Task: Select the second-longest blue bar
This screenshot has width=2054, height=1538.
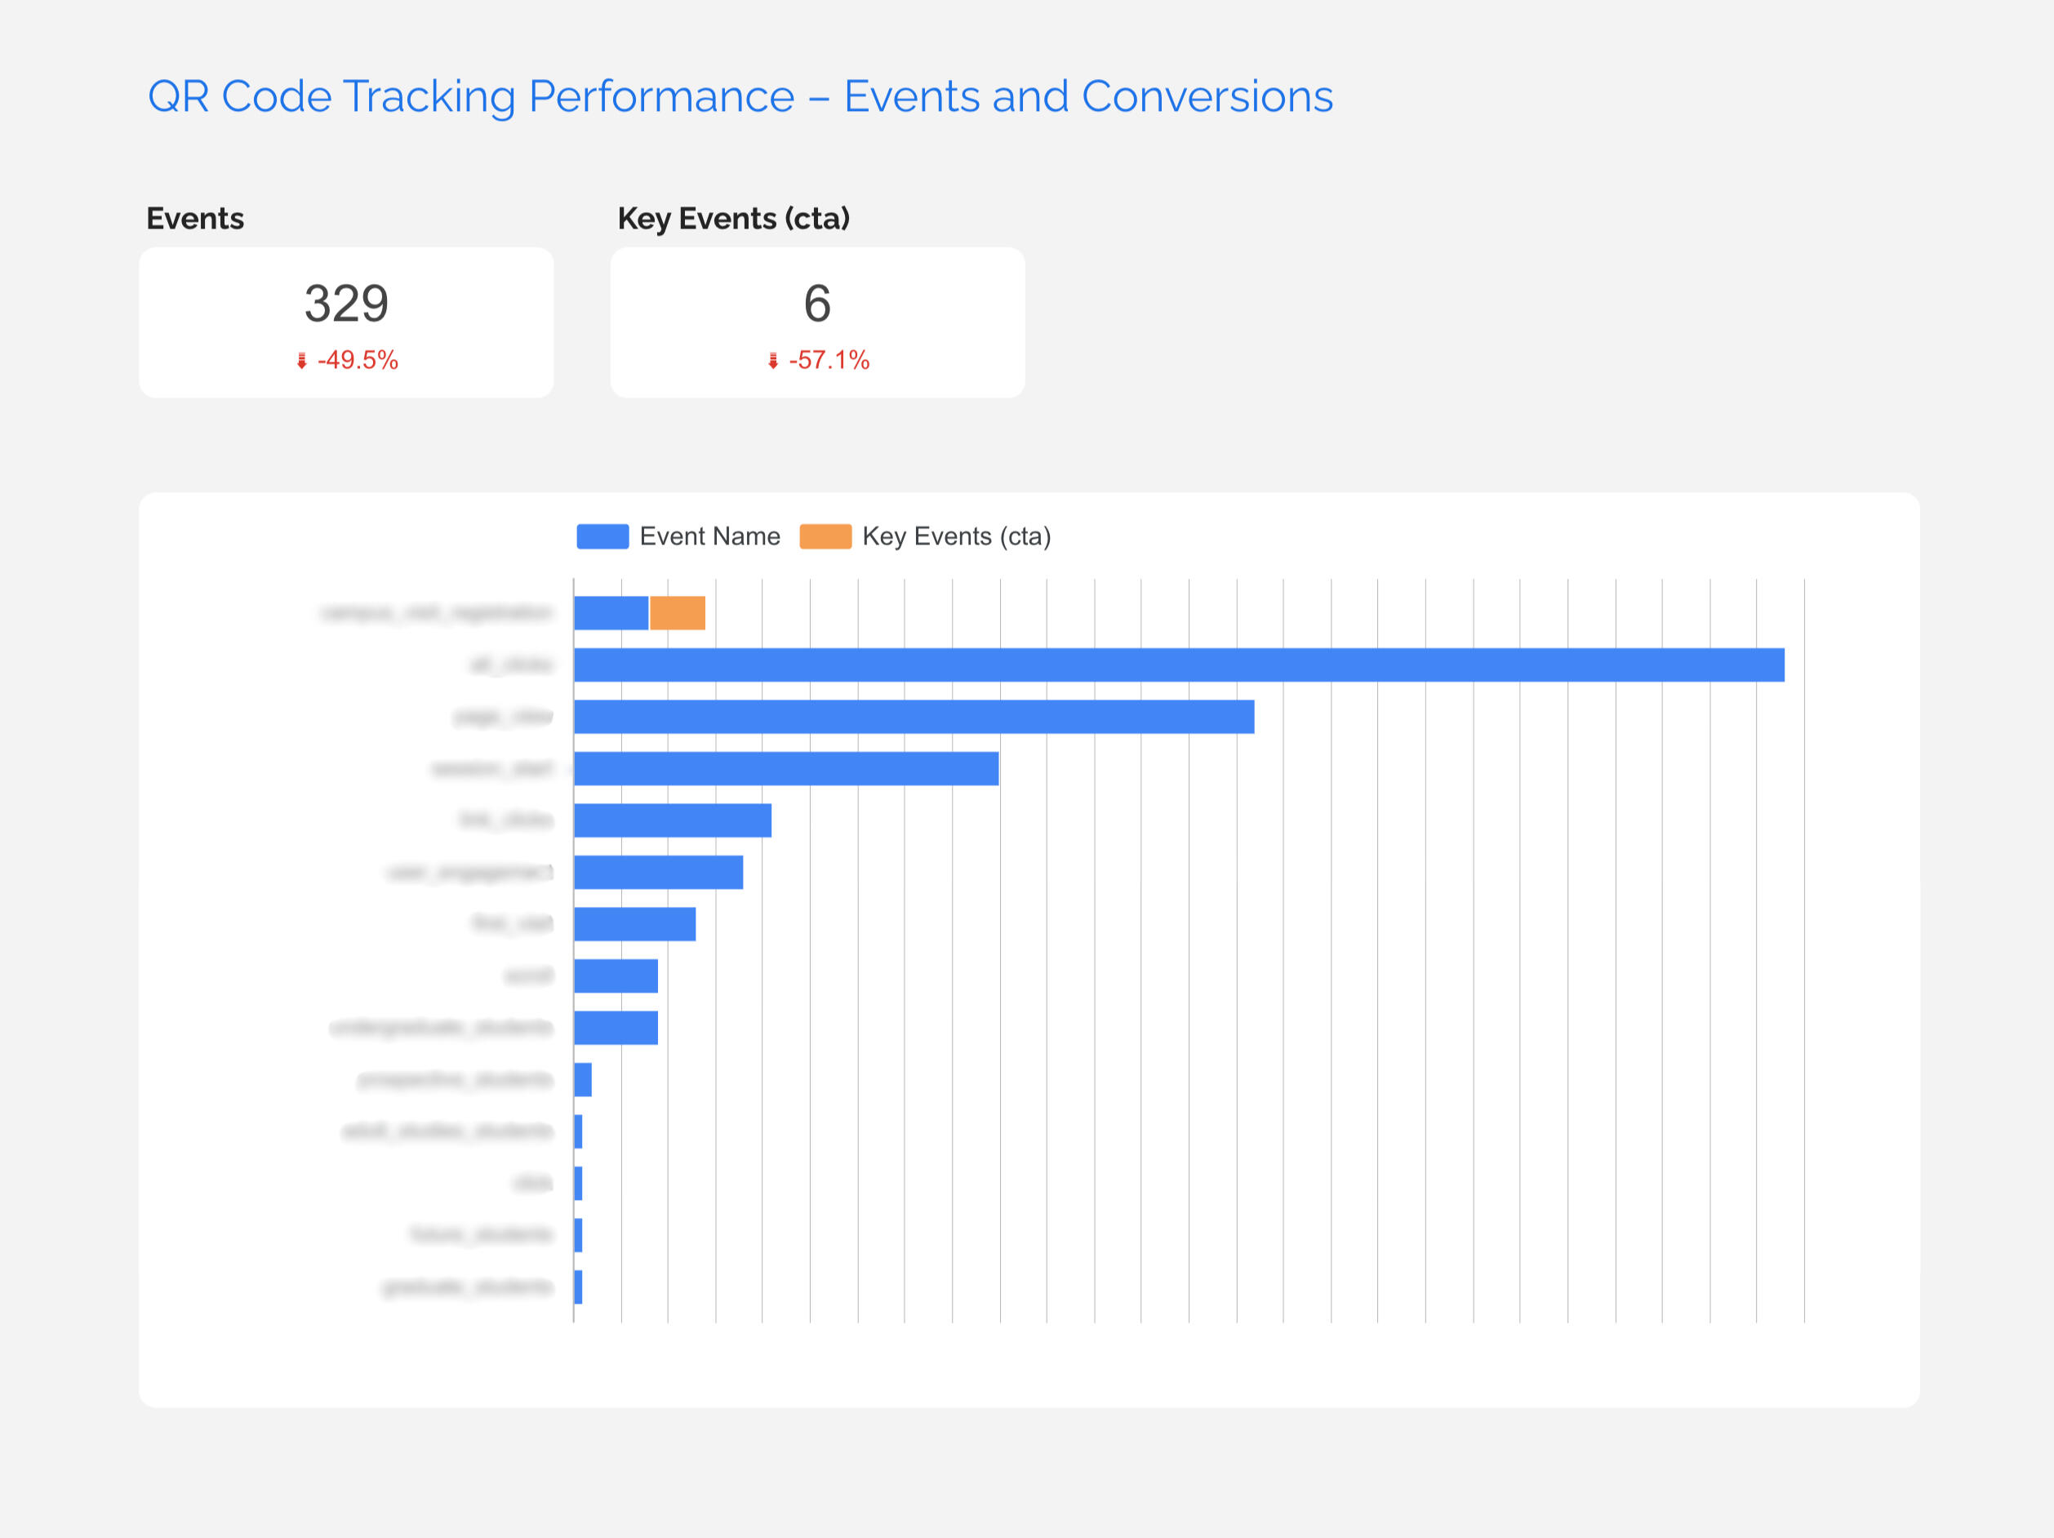Action: [x=914, y=717]
